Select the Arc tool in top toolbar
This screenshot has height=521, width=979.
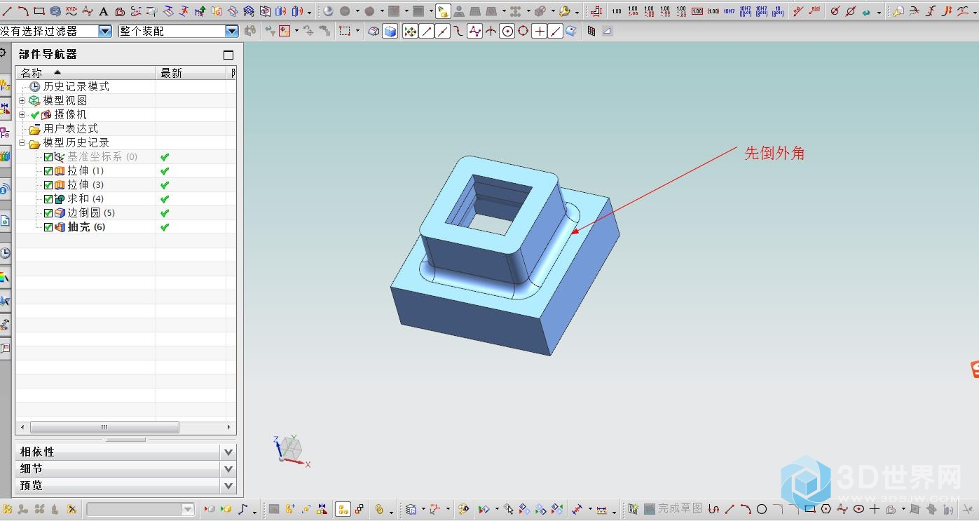23,11
